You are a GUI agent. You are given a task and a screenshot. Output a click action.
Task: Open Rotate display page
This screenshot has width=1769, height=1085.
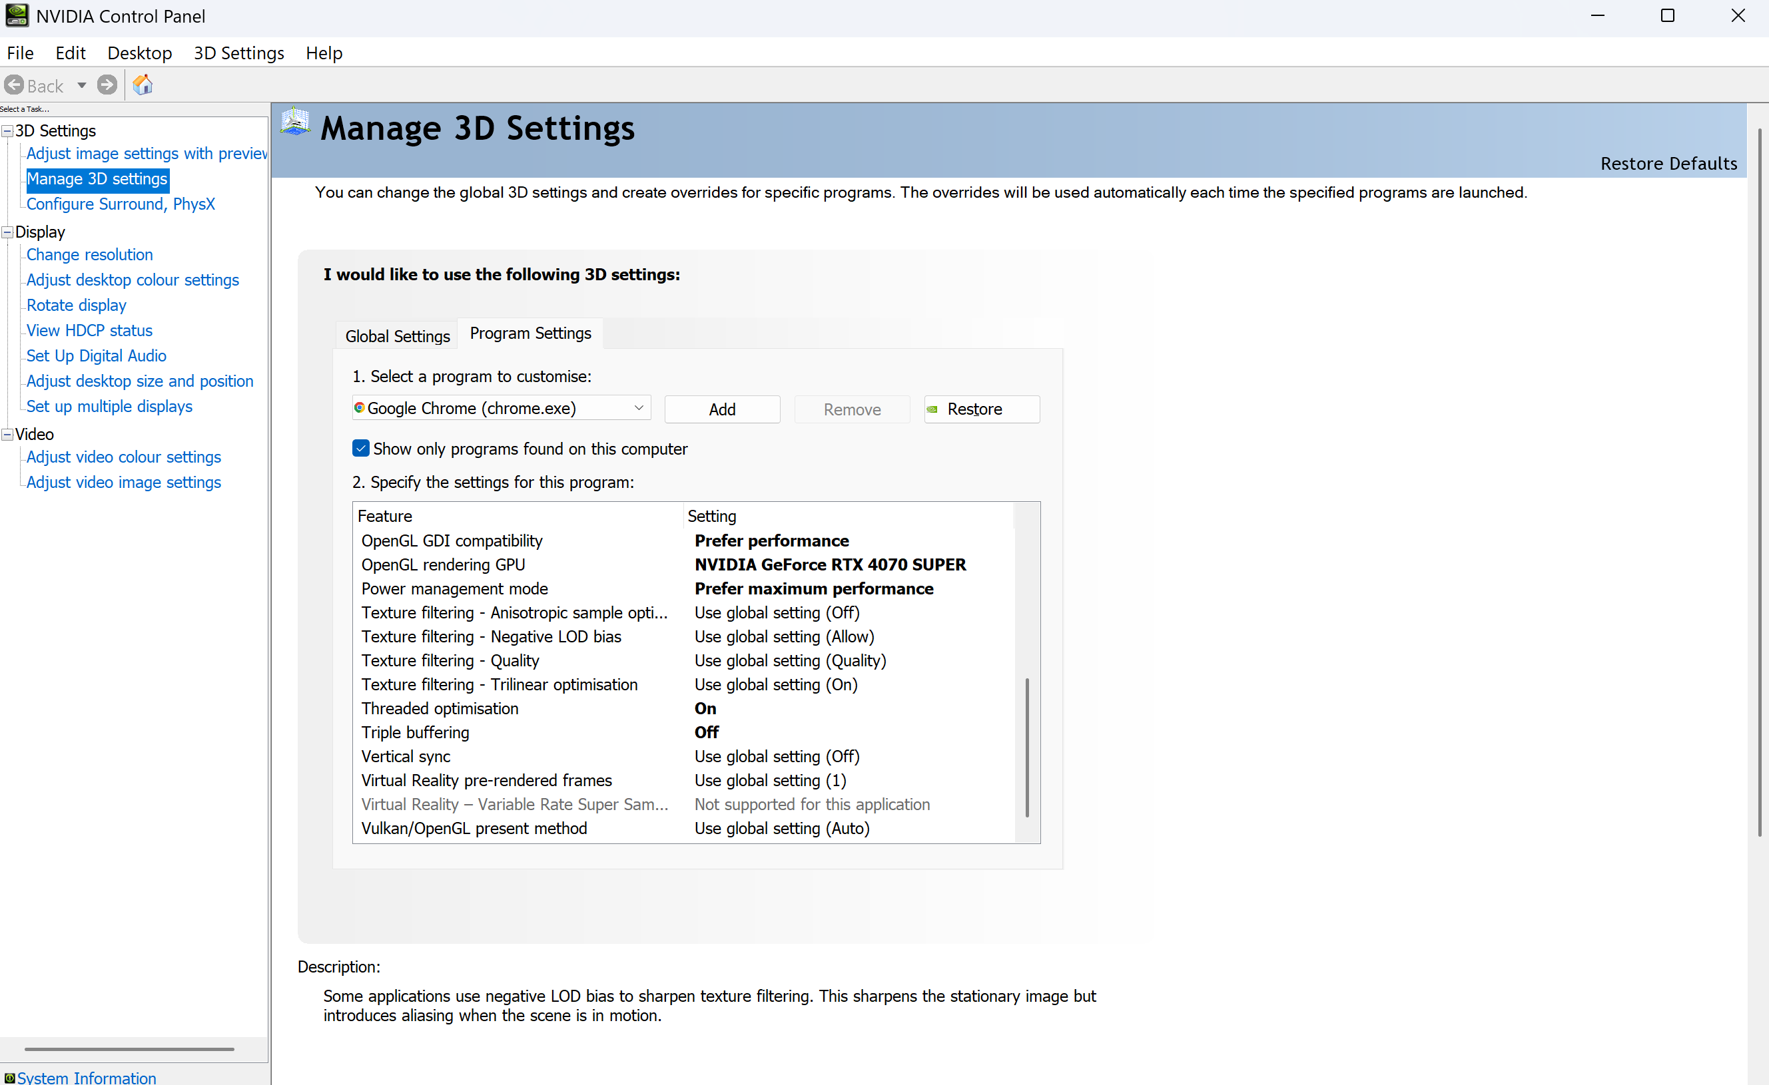coord(76,305)
